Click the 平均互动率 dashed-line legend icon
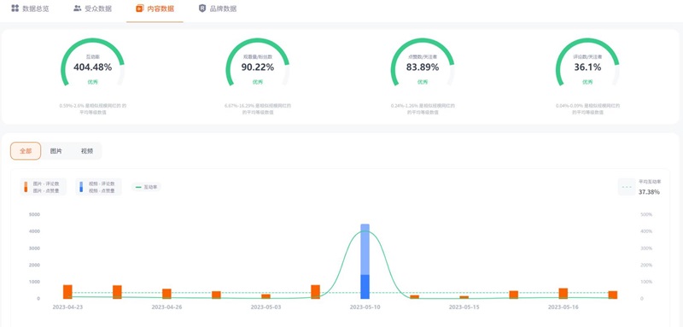 [x=628, y=187]
